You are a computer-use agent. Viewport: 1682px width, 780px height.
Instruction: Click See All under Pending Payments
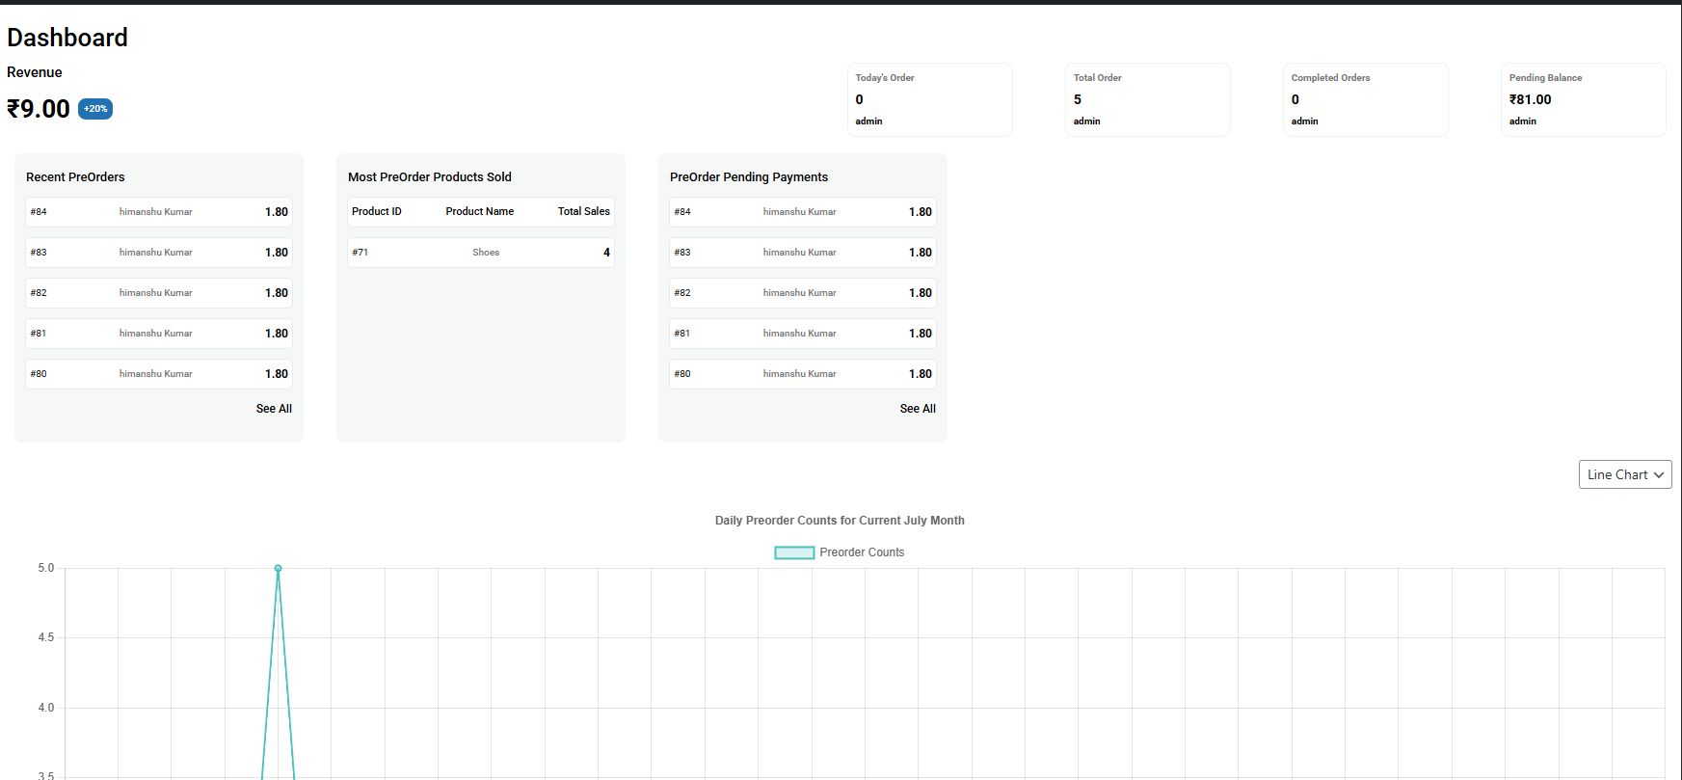point(918,409)
